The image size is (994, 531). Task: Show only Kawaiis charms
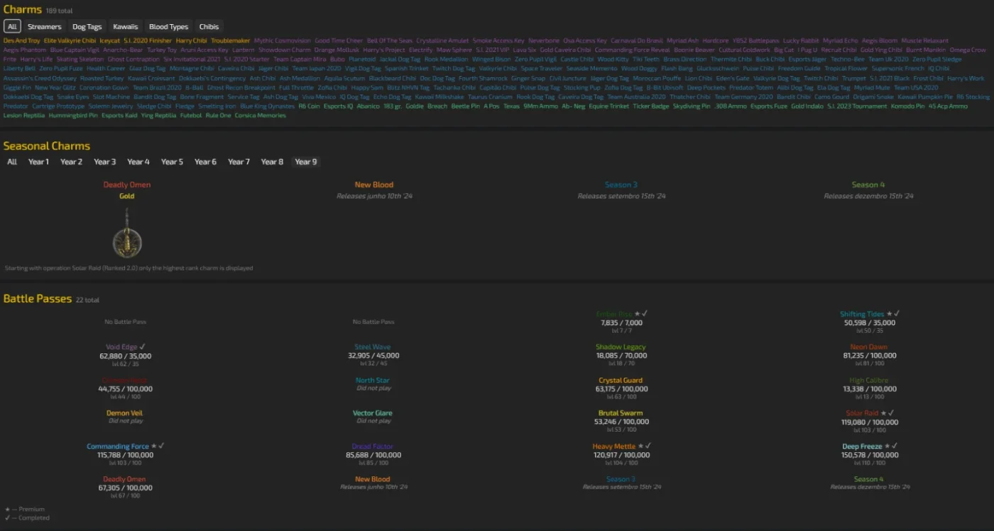click(x=126, y=27)
